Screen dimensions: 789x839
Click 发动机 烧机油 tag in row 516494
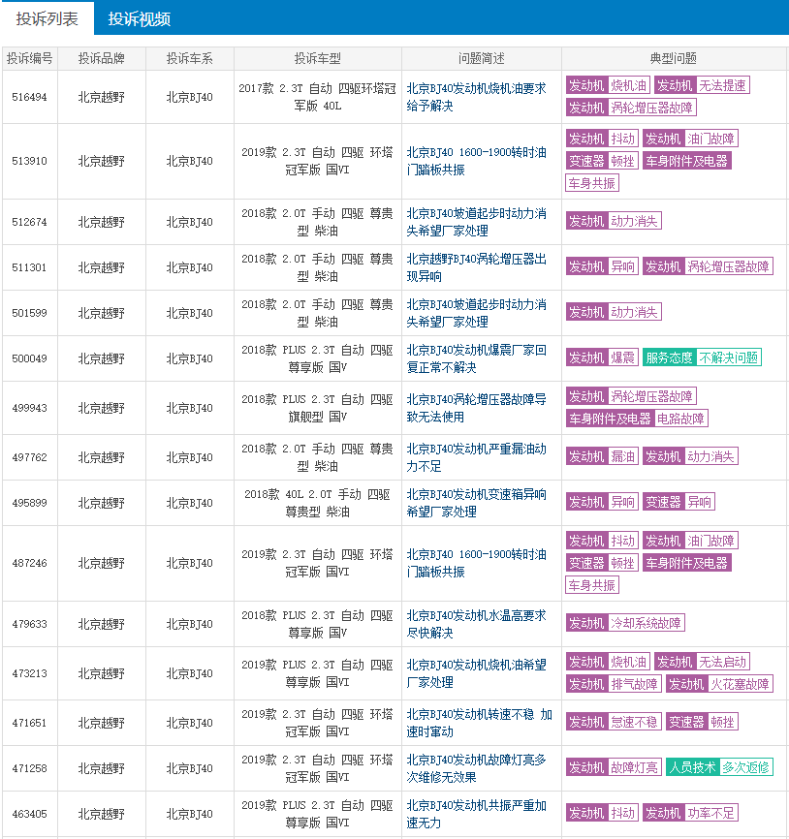608,85
